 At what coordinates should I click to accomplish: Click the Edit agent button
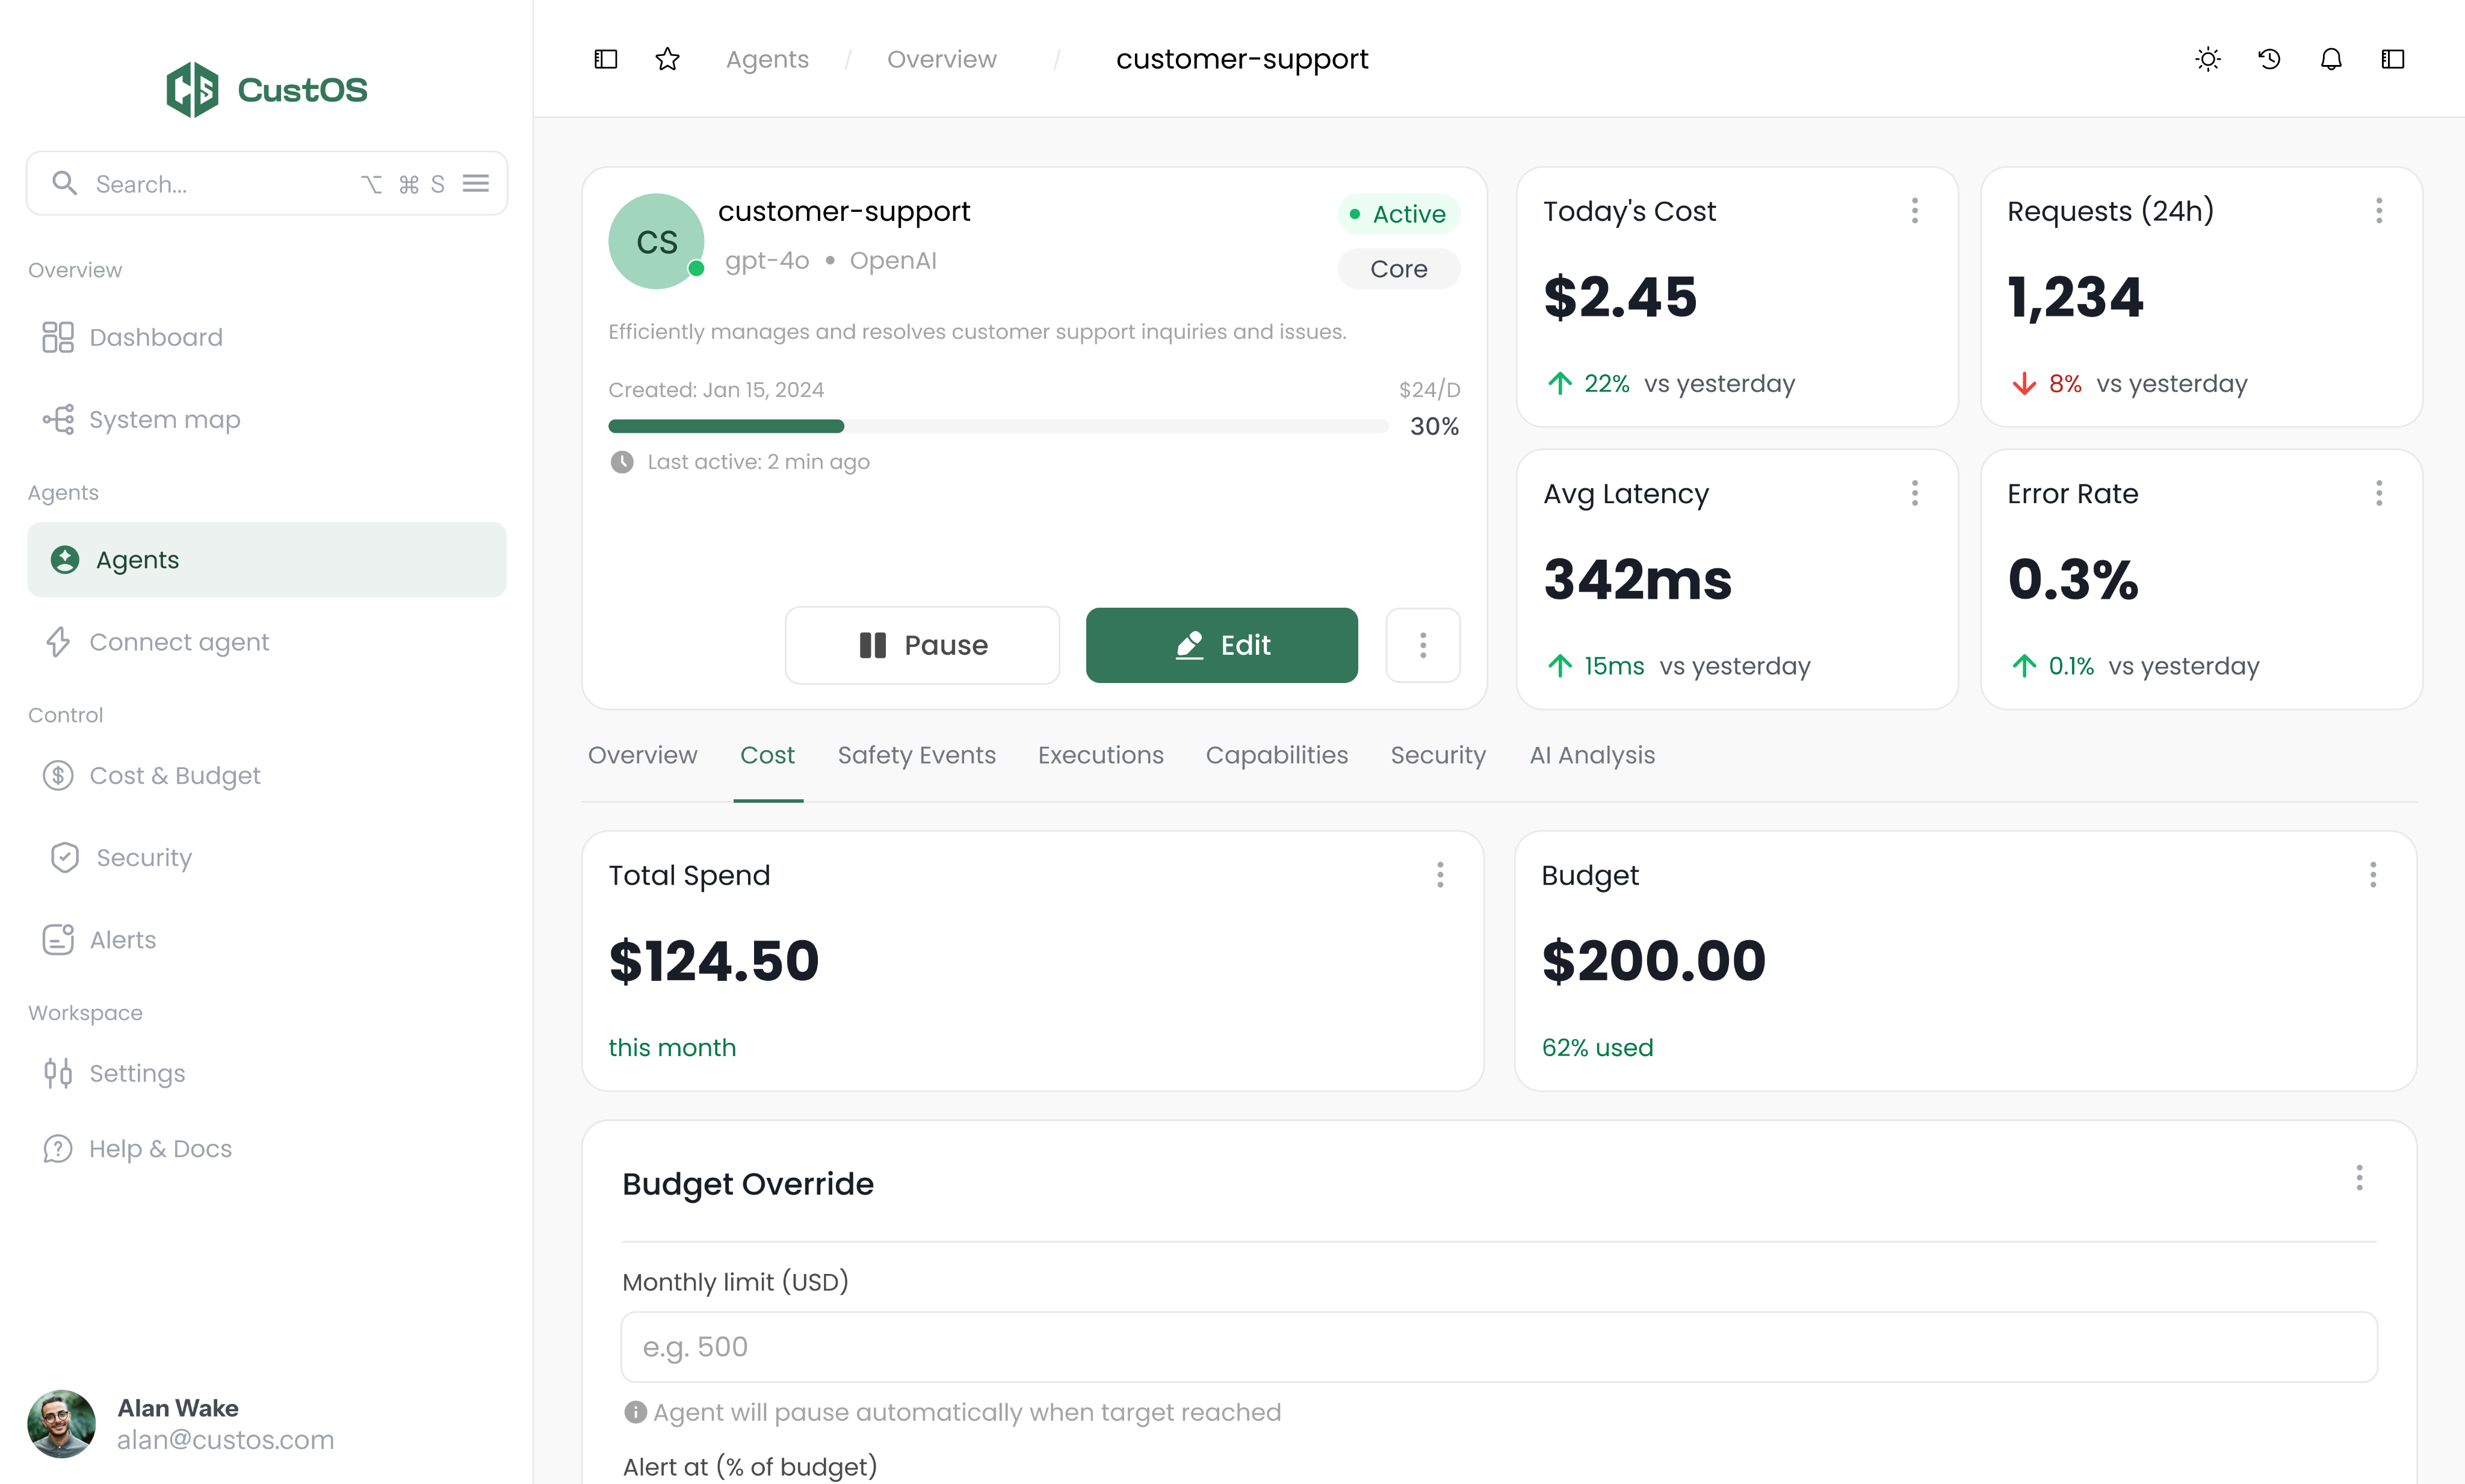1222,645
